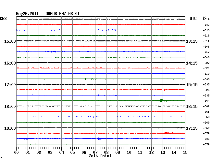The height and width of the screenshot is (161, 211).
Task: Select minute 01 on the time axis
Action: 28,153
